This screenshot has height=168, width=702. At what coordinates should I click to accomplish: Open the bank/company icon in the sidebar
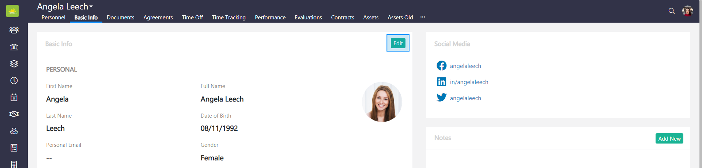tap(14, 47)
